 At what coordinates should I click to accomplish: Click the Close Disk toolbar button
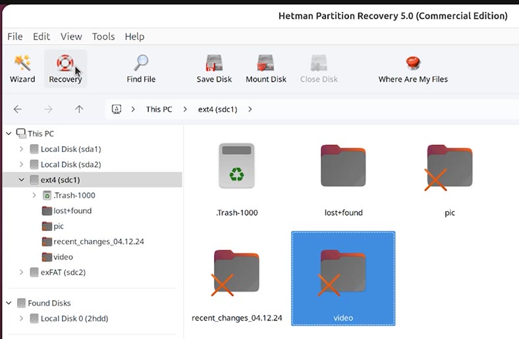point(319,69)
